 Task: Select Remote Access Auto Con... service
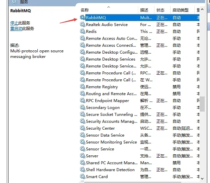[111, 39]
